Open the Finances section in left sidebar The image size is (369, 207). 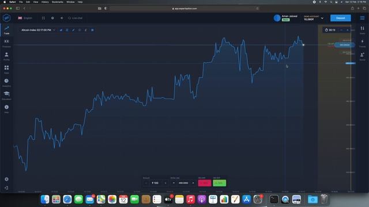coord(6,43)
